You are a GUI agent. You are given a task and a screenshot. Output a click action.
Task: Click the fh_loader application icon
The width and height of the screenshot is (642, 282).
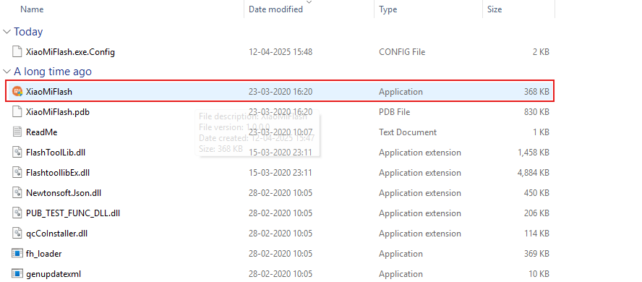point(17,254)
